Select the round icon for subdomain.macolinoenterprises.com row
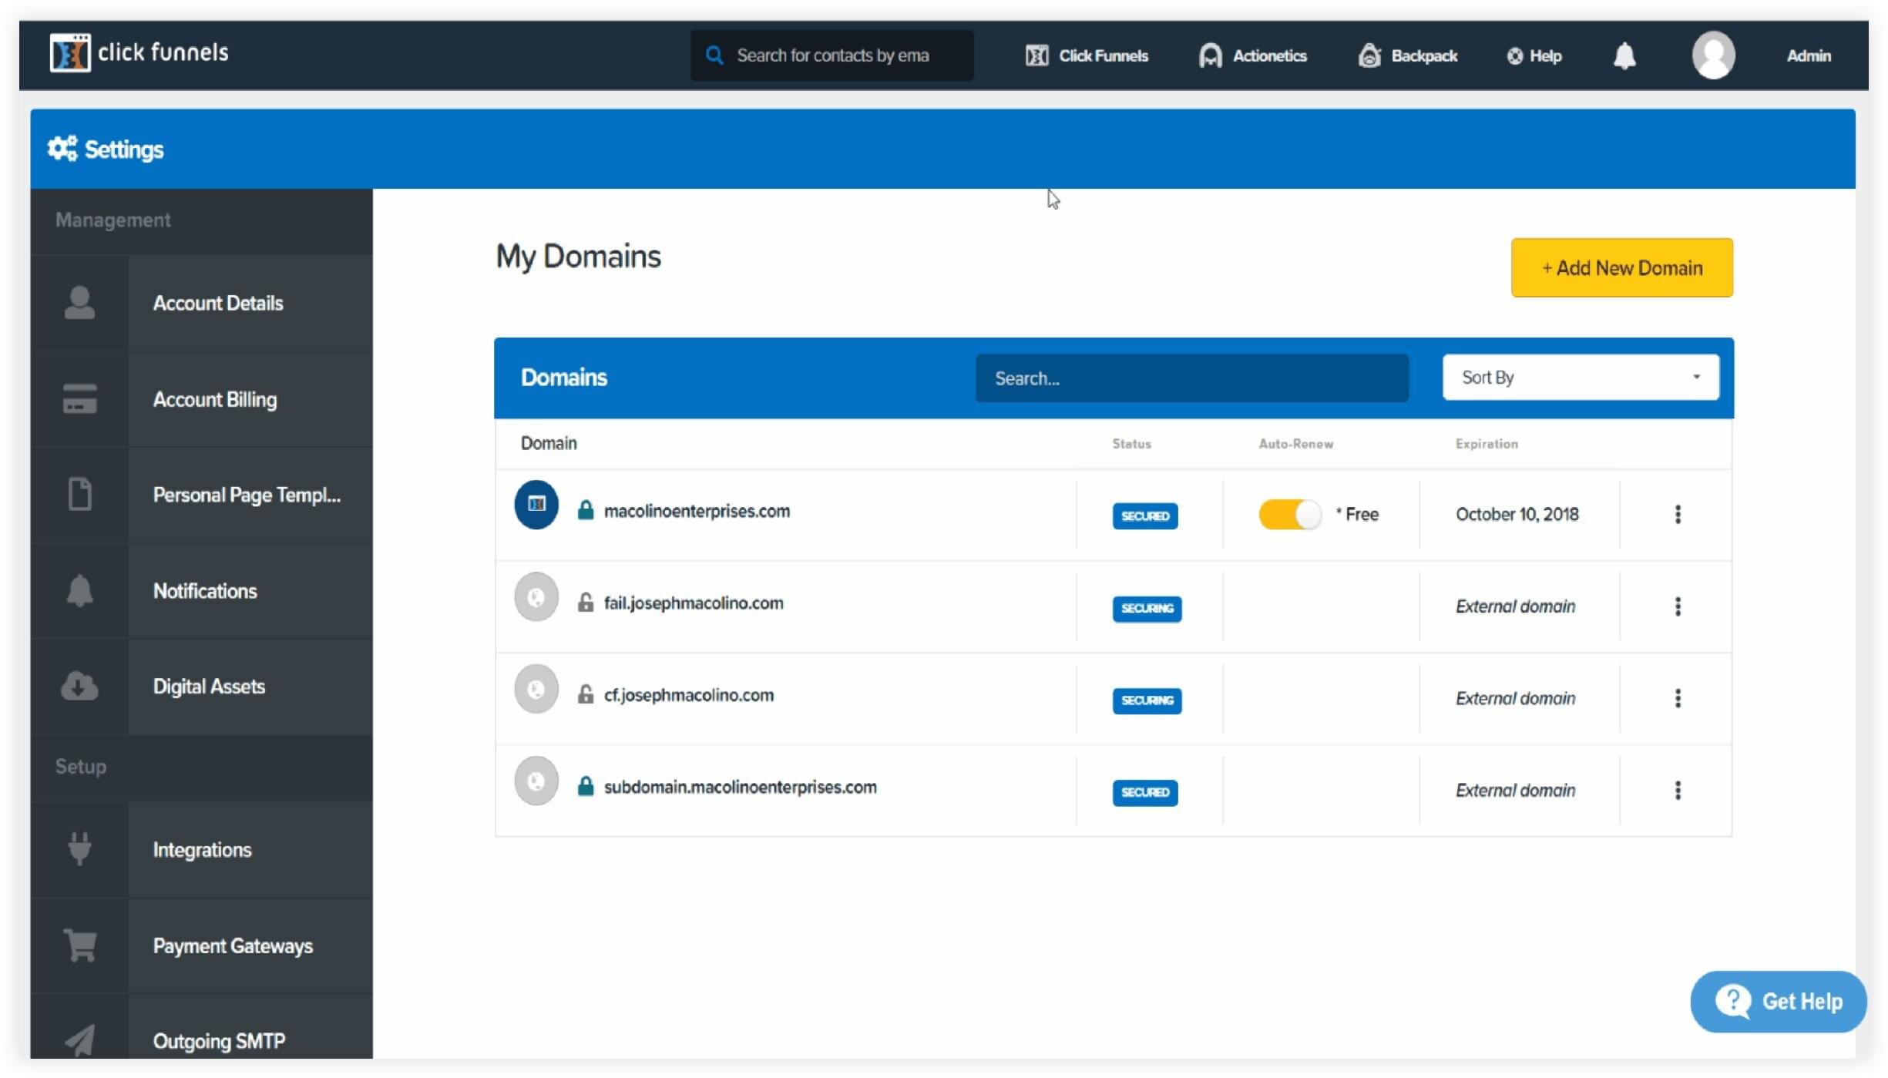This screenshot has width=1888, height=1078. 536,781
